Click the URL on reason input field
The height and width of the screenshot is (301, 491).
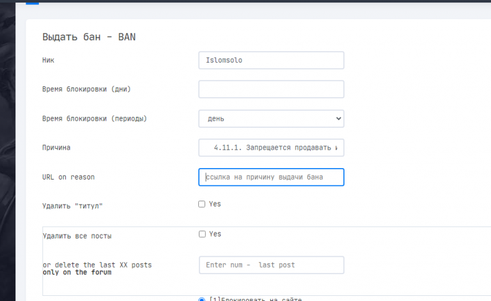271,177
